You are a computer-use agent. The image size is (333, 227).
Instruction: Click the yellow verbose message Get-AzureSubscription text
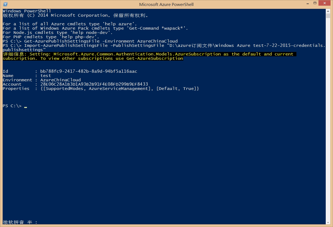(155, 58)
